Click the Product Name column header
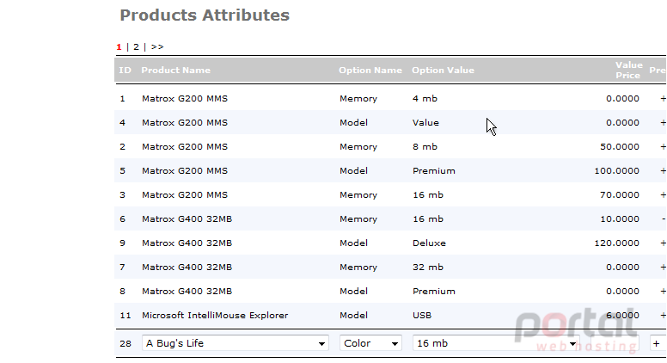Image resolution: width=667 pixels, height=363 pixels. point(175,71)
